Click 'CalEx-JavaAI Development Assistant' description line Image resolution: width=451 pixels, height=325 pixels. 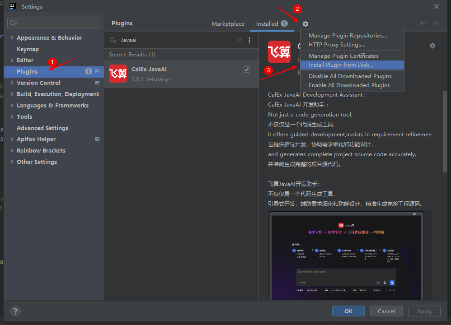[317, 95]
